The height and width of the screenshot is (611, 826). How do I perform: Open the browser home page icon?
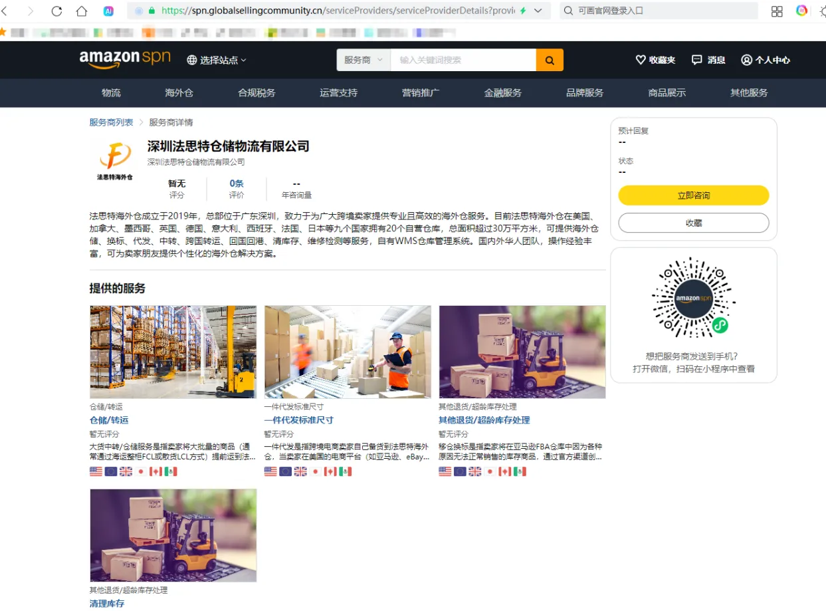[82, 11]
